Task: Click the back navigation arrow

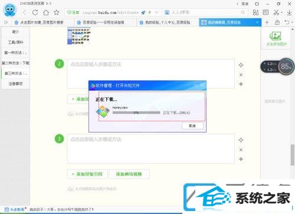Action: pyautogui.click(x=24, y=12)
